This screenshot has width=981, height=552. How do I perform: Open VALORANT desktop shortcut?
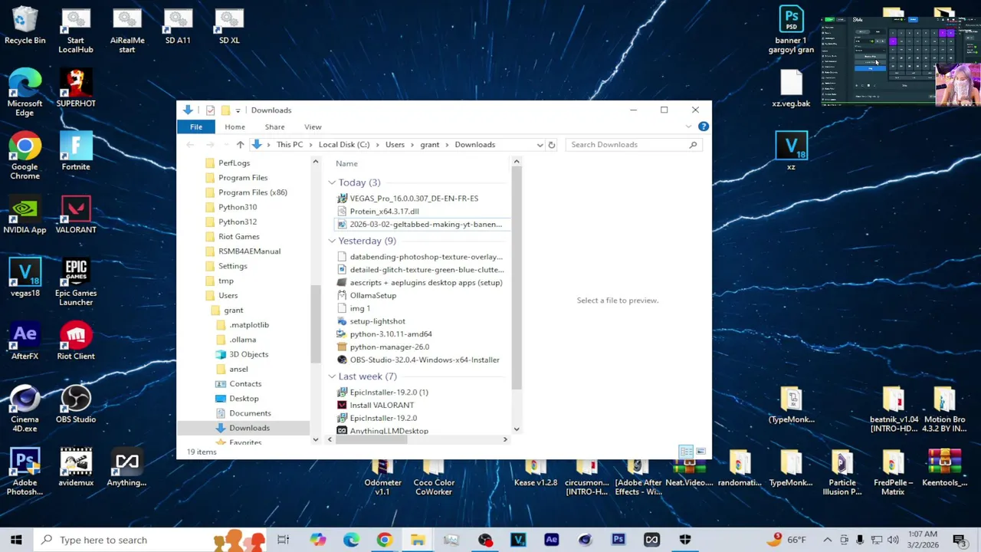coord(76,215)
